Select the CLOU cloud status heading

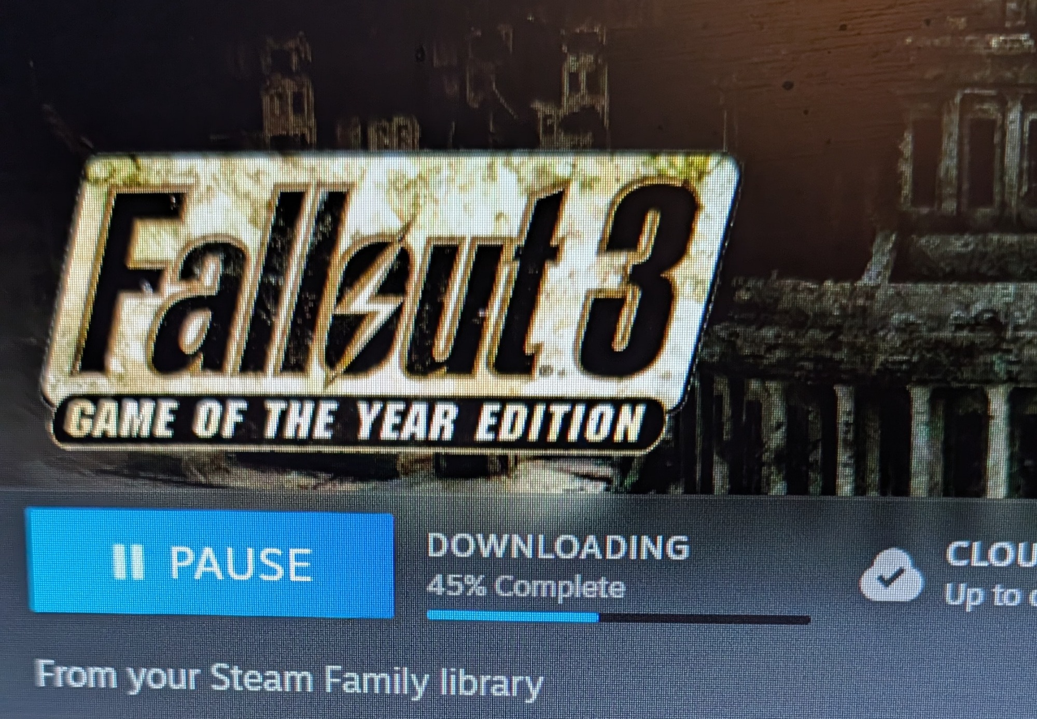pos(990,554)
